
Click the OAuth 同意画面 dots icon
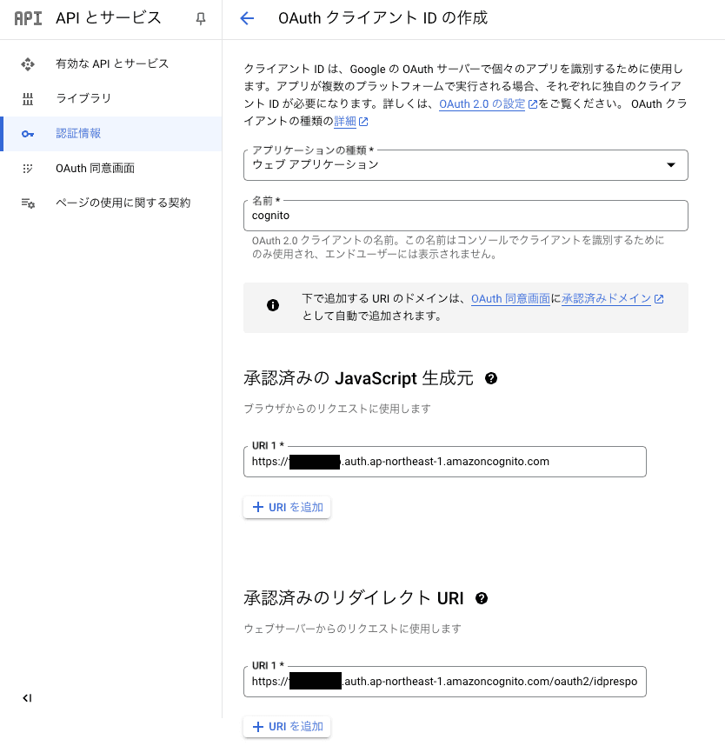28,169
